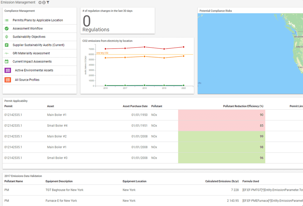303x206 pixels.
Task: Click the Sustainability Objectives leaf icon
Action: coord(6,36)
